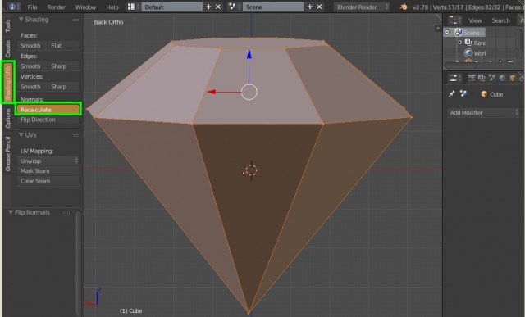Image resolution: width=525 pixels, height=317 pixels.
Task: Expand the RenderLayers tree item
Action: [x=459, y=43]
